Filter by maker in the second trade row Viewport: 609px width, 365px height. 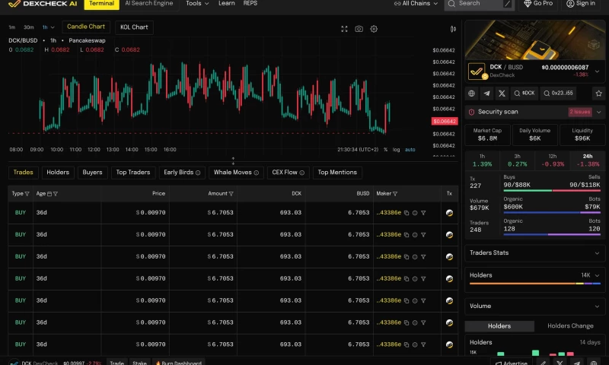coord(423,235)
